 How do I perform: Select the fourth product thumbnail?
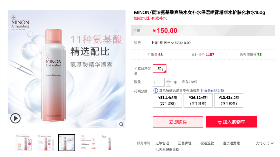(88, 143)
